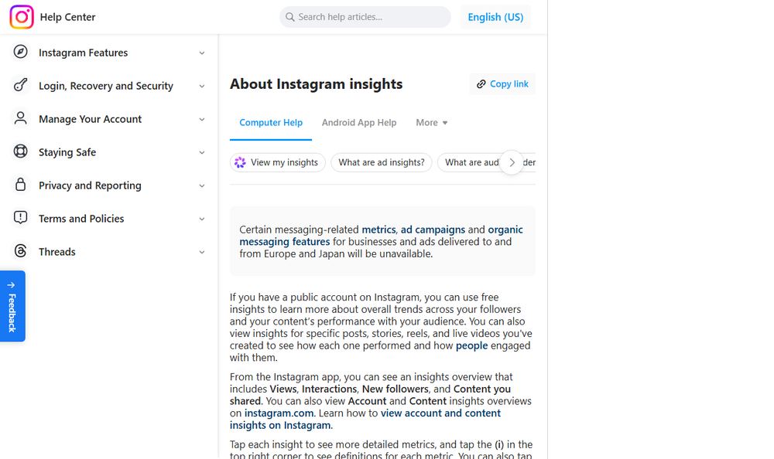Click the Help Center title link
This screenshot has height=459, width=774.
[67, 17]
